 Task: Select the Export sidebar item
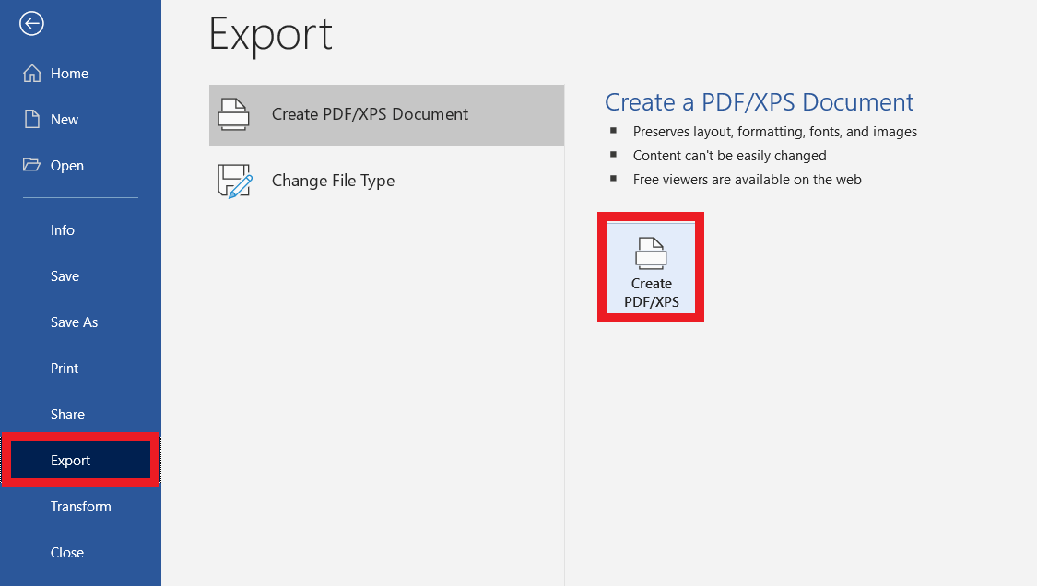[x=81, y=461]
